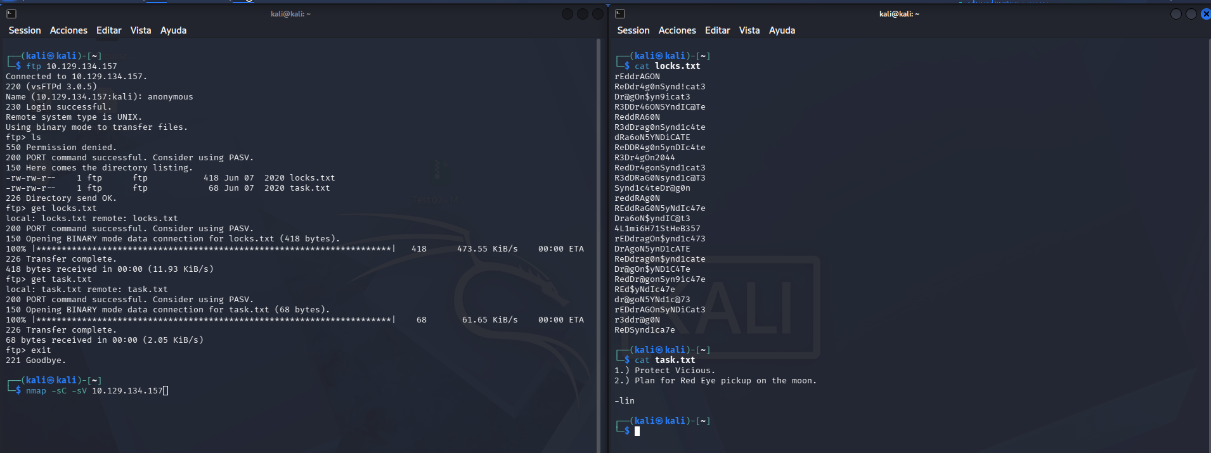This screenshot has height=453, width=1211.
Task: Click the right terminal title 'kali@kali: ~'
Action: tap(899, 14)
